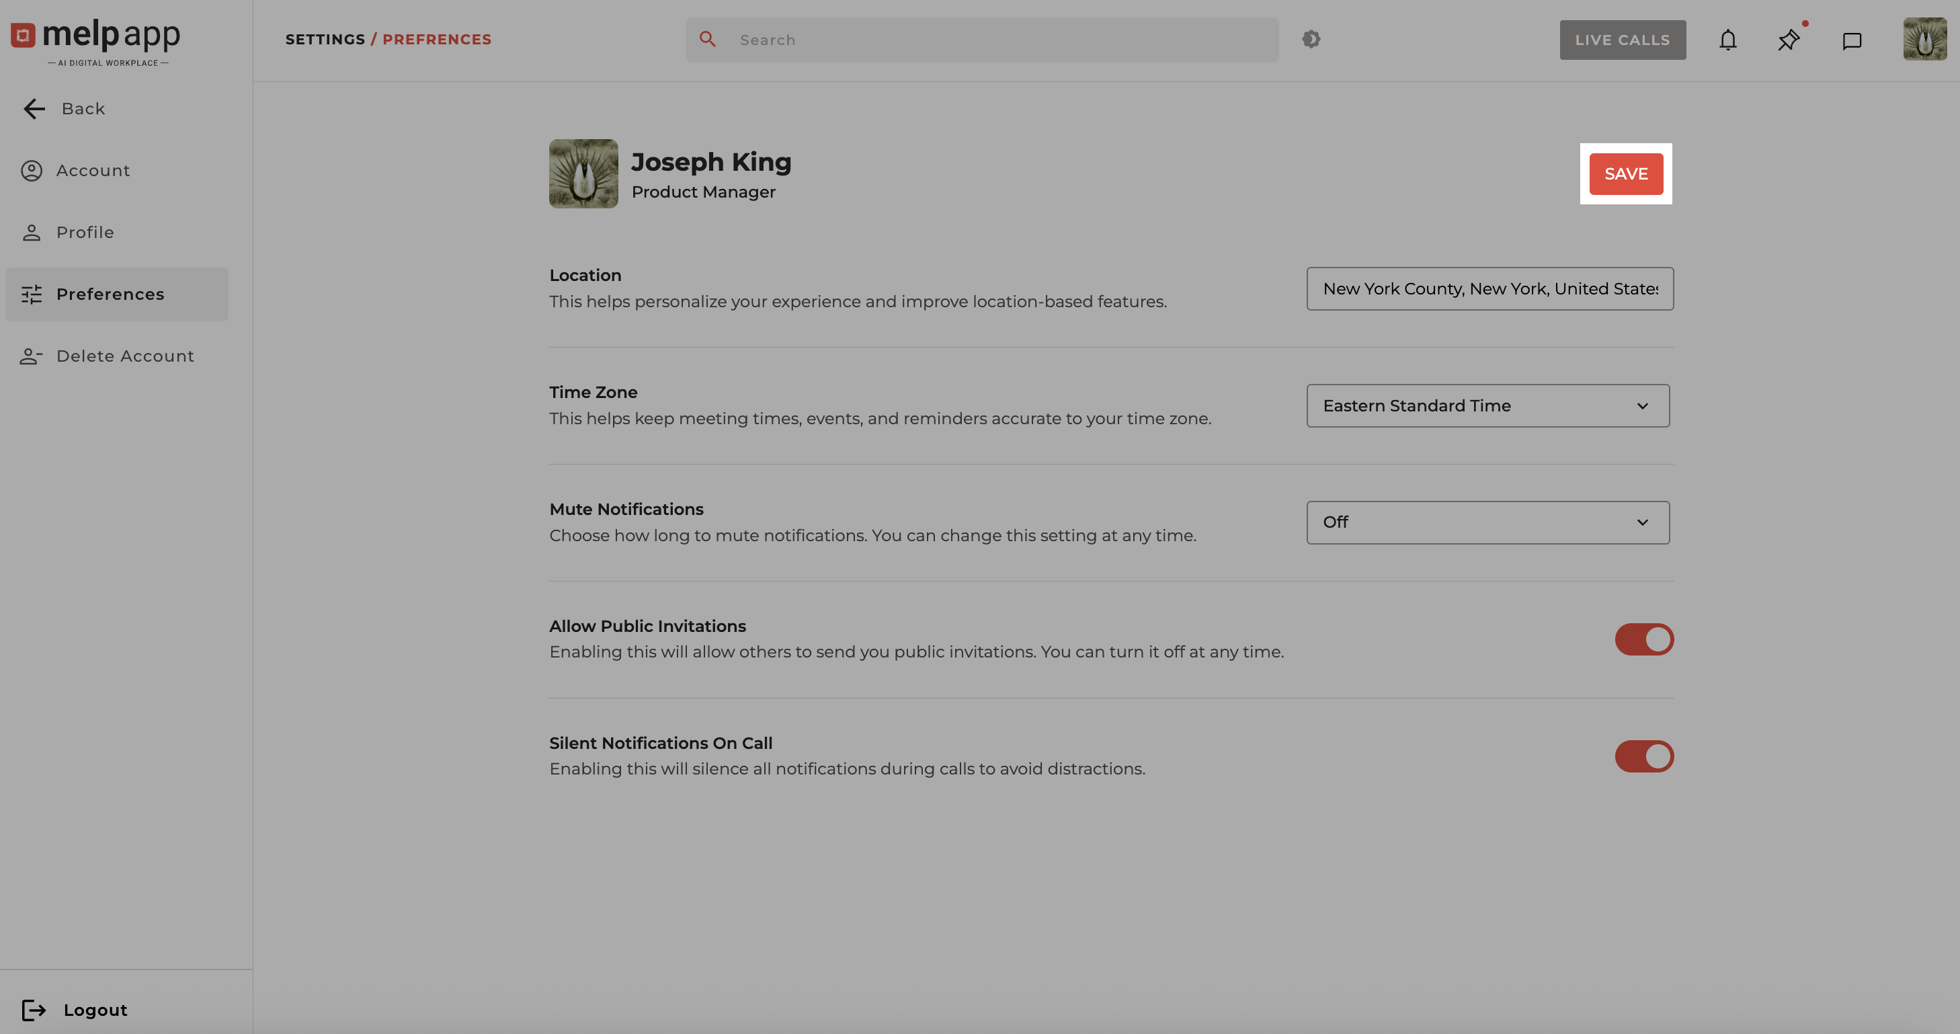This screenshot has width=1960, height=1034.
Task: Open user avatar in top-right corner
Action: tap(1924, 40)
